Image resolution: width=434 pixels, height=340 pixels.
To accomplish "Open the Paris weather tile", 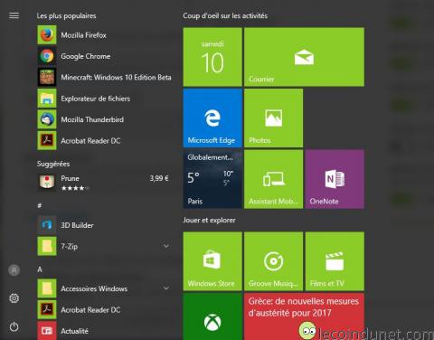I will [212, 179].
